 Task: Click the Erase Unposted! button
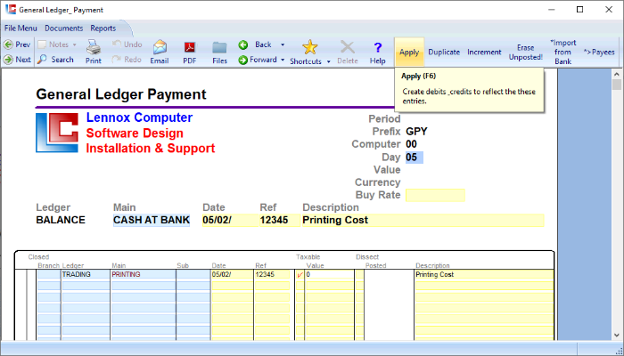pos(525,52)
